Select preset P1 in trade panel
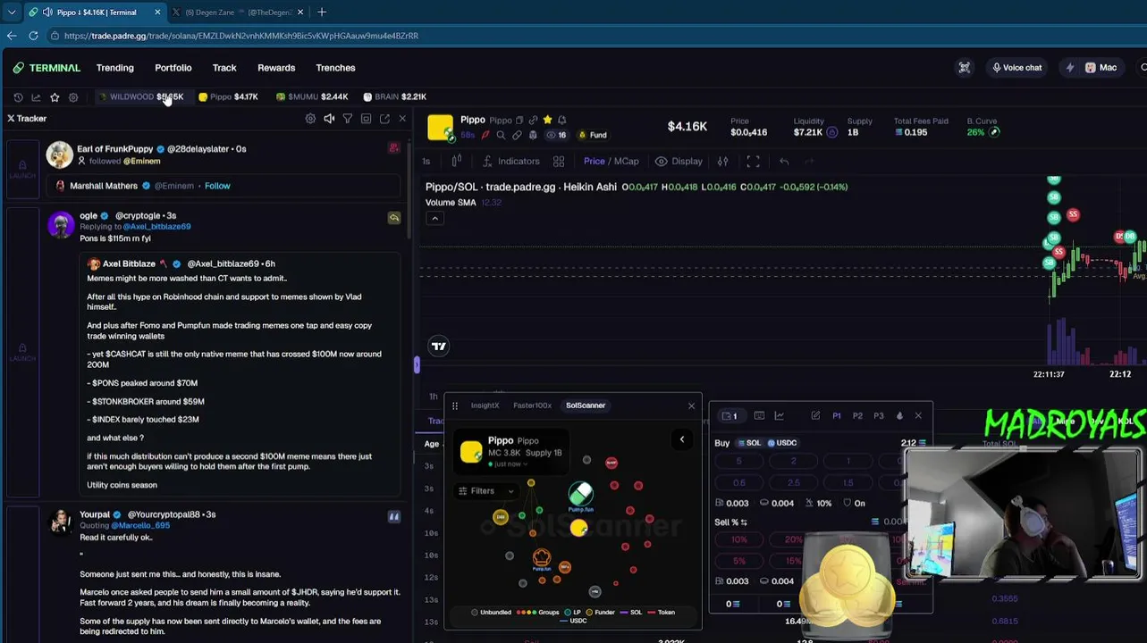 click(837, 416)
